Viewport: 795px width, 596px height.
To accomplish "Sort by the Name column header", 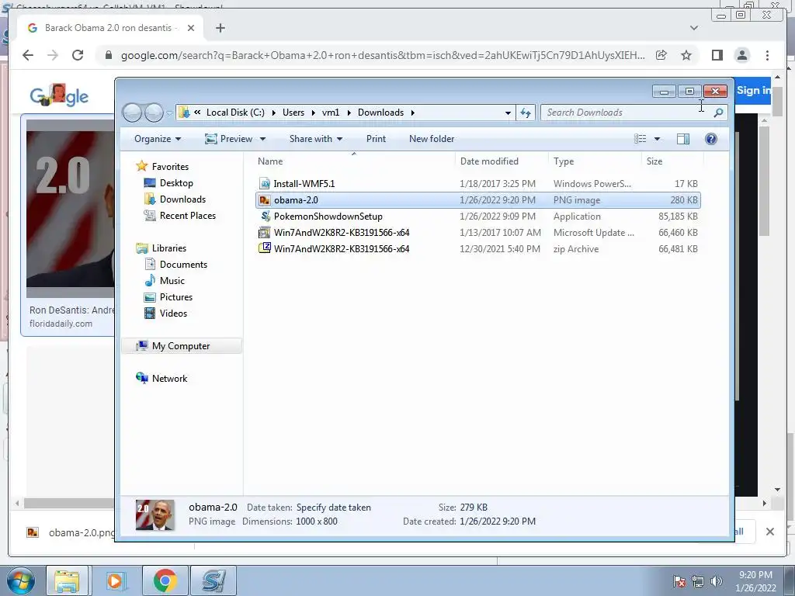I will point(354,161).
